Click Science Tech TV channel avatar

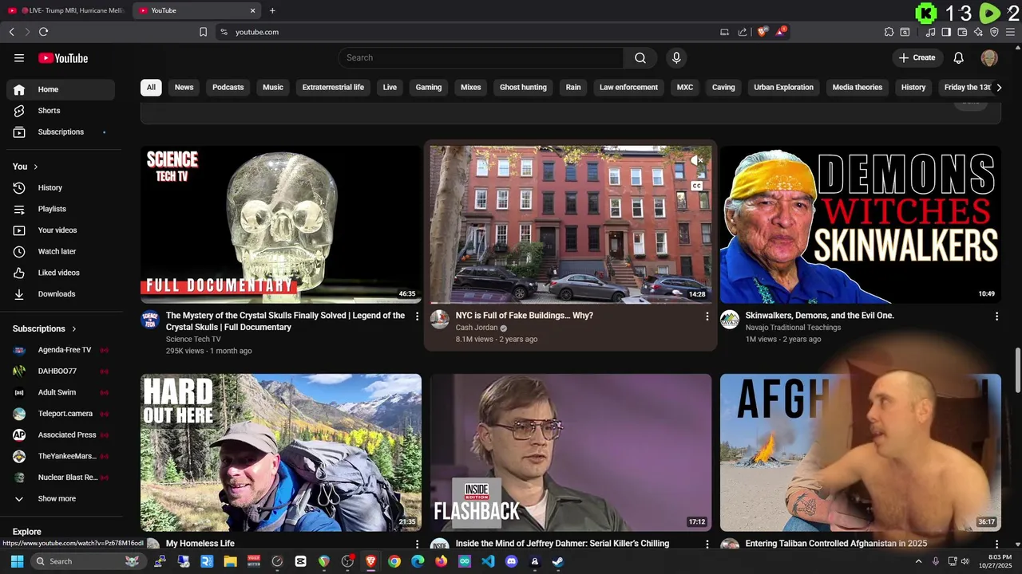150,320
